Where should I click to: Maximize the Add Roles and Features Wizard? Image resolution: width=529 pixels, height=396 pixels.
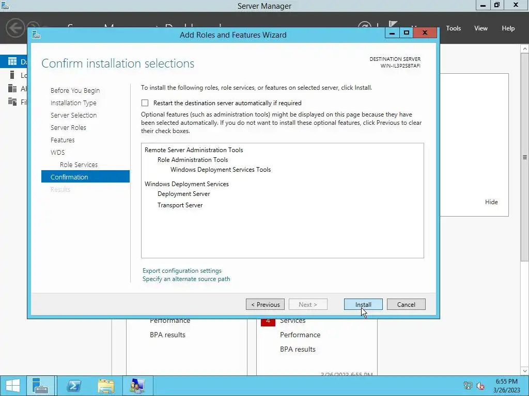[x=406, y=32]
